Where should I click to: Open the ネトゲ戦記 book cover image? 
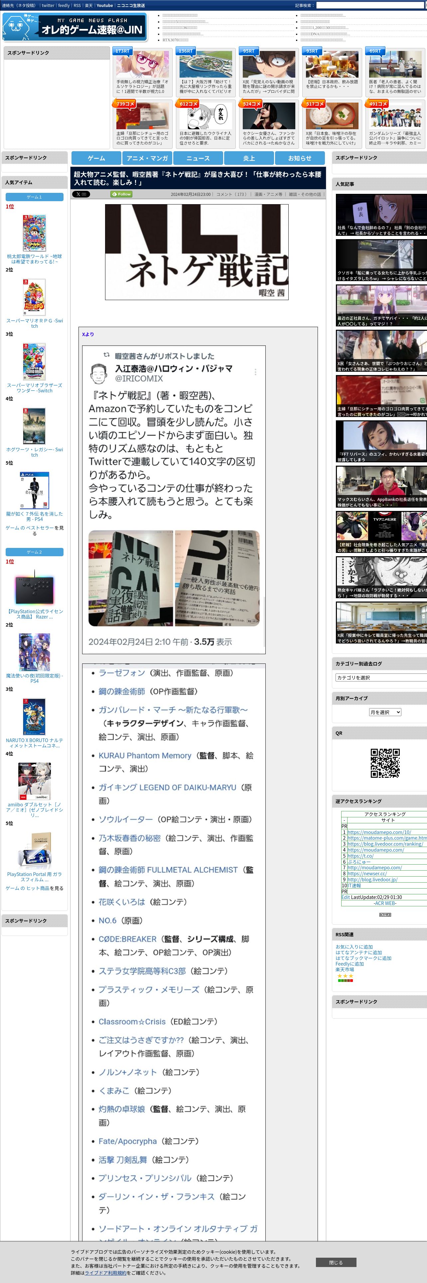click(197, 252)
